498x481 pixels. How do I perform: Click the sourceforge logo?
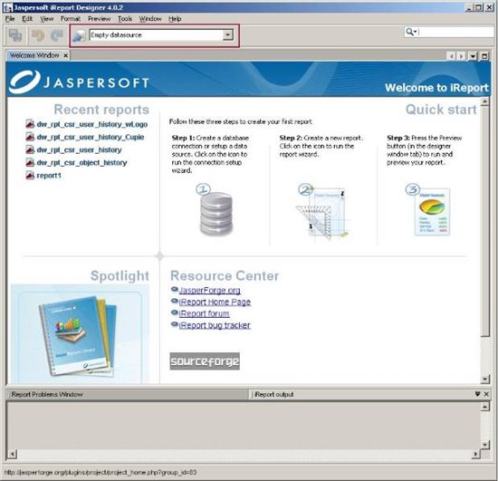point(205,361)
